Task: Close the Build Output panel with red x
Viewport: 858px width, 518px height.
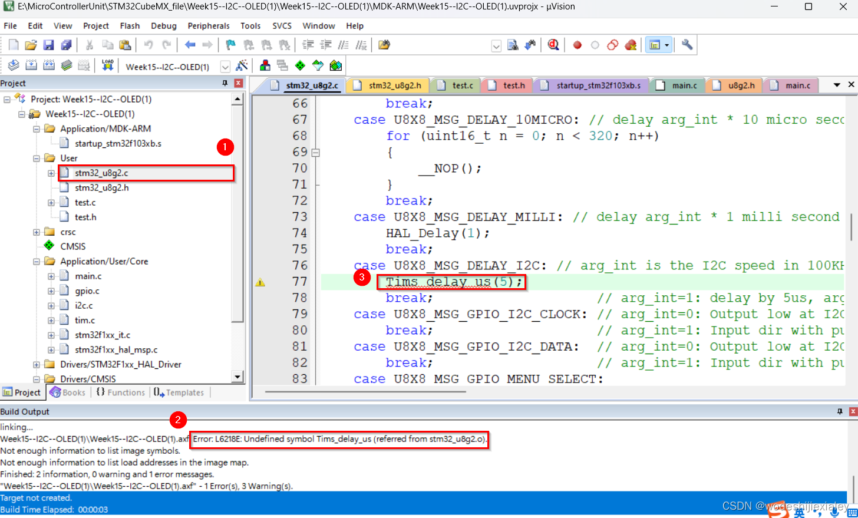Action: (x=853, y=411)
